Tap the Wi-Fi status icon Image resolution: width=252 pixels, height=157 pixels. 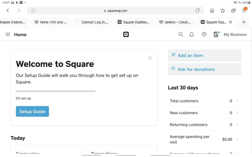click(239, 3)
